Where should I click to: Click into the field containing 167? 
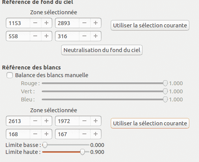(67, 134)
